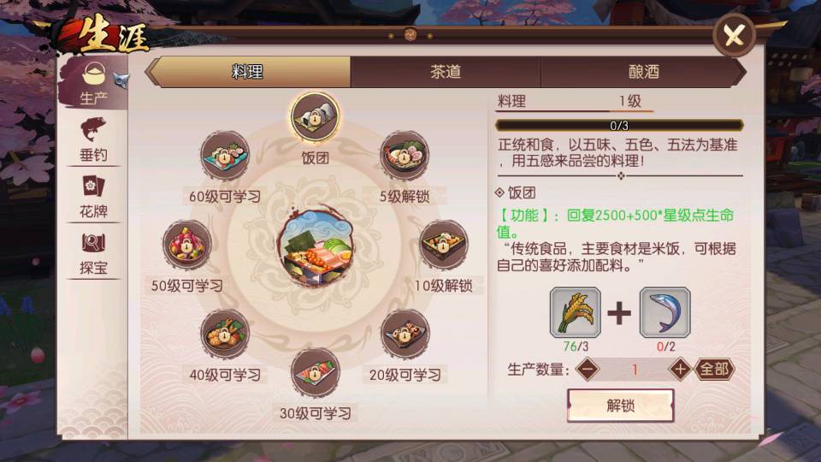Open the 垂钓 fishing sidebar section
The width and height of the screenshot is (821, 462).
tap(93, 139)
